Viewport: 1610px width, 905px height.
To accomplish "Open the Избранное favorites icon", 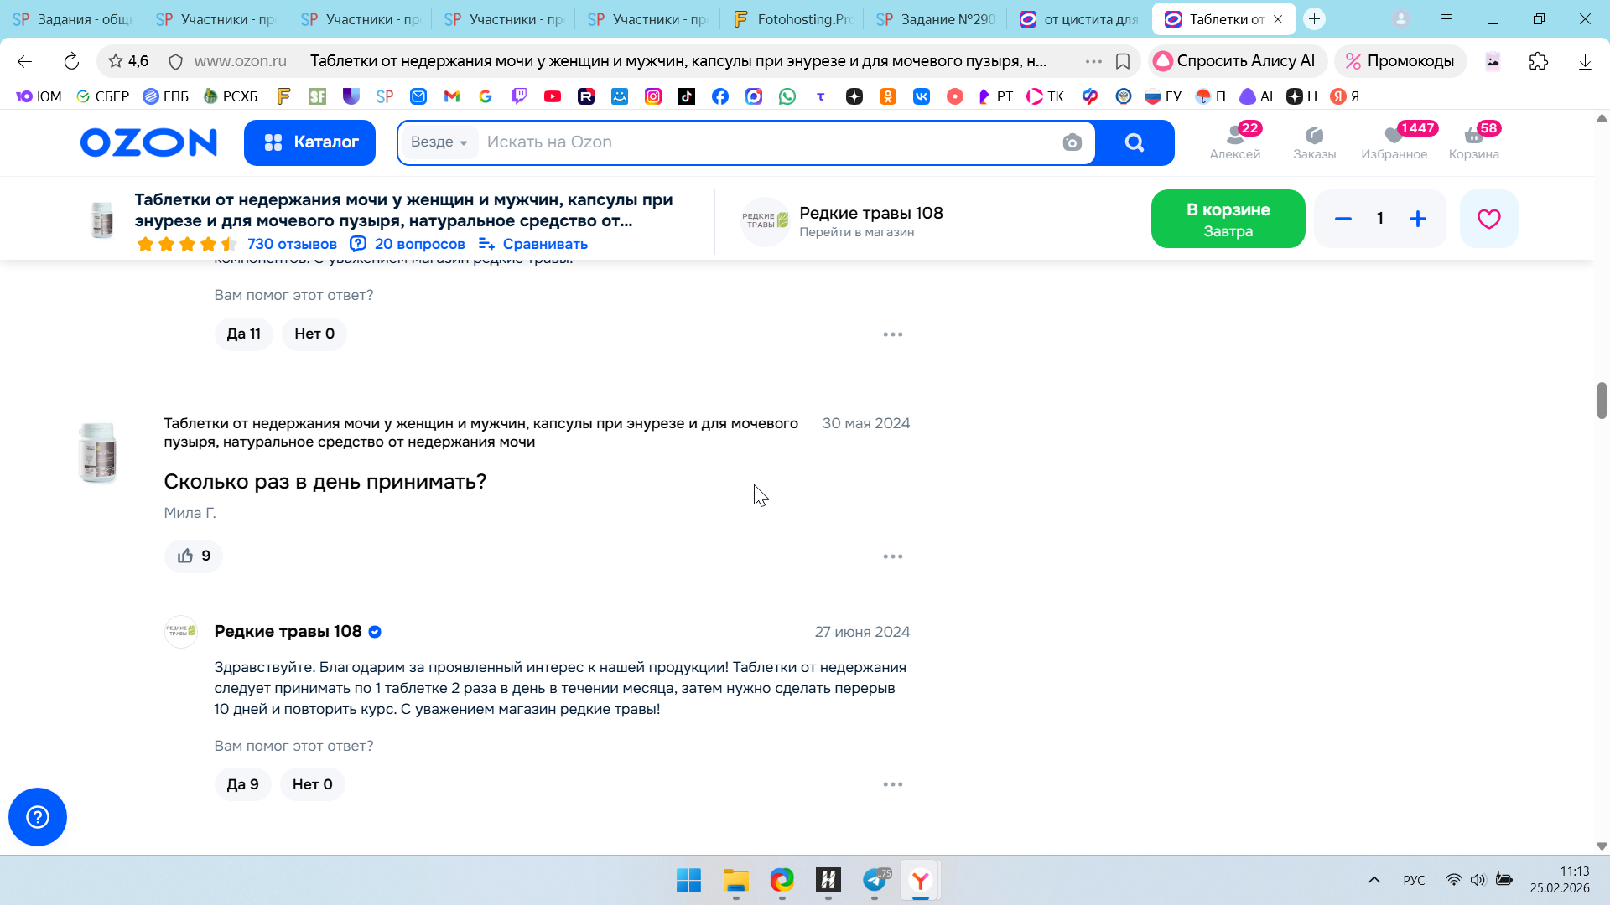I will pos(1394,142).
